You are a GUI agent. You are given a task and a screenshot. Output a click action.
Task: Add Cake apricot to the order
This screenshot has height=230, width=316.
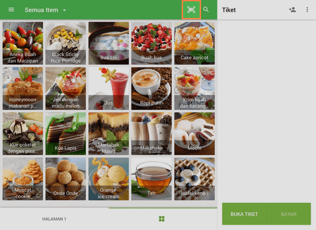tap(194, 43)
